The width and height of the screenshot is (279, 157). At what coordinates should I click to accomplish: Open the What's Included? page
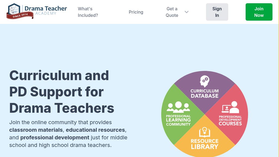tap(88, 12)
